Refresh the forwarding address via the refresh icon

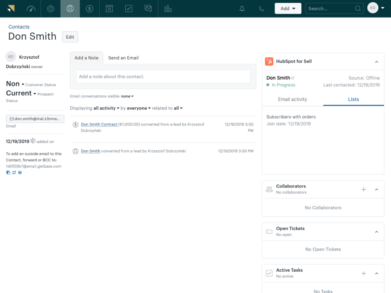pos(14,172)
